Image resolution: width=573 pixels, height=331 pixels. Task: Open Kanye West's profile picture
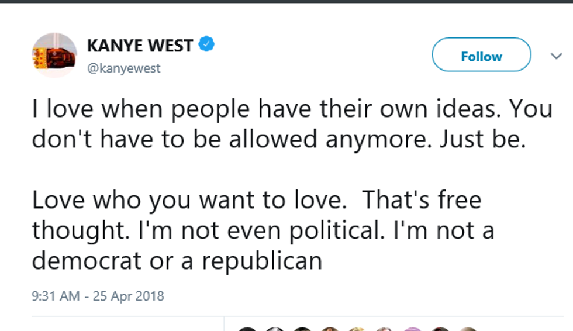pos(54,56)
